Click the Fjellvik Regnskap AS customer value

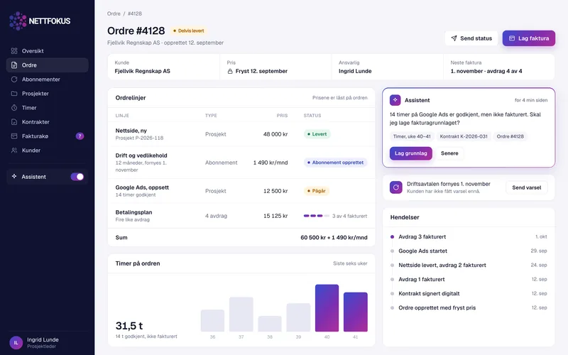point(143,71)
